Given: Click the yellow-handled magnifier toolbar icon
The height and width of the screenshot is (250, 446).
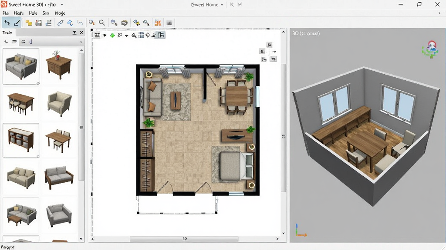Looking at the screenshot, I should [136, 23].
